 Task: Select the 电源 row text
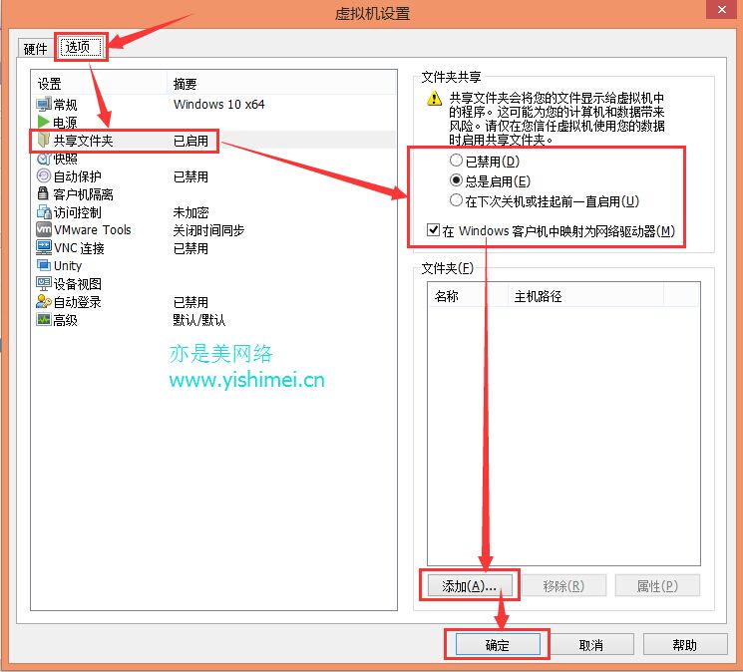65,123
